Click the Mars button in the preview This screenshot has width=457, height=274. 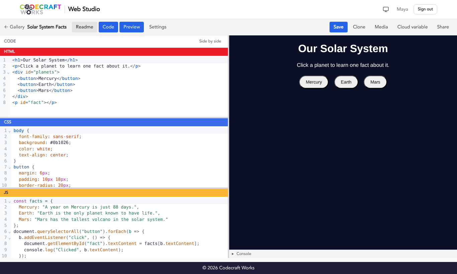pyautogui.click(x=375, y=82)
